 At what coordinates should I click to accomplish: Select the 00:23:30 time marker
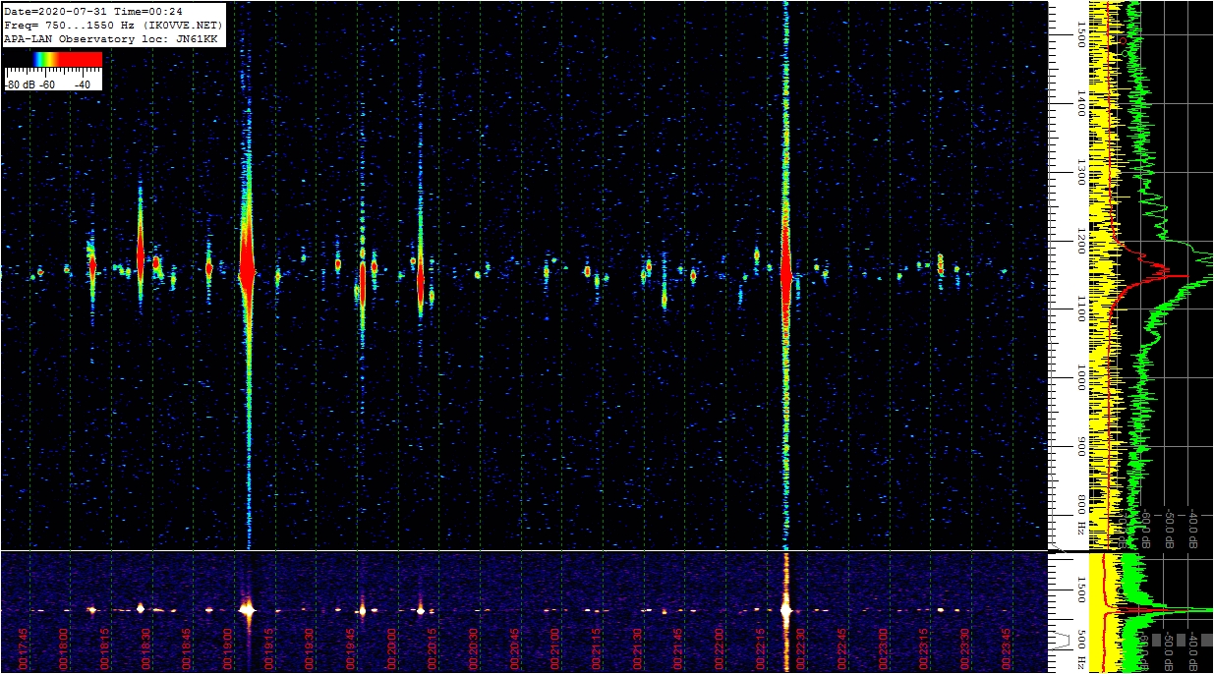(x=965, y=650)
